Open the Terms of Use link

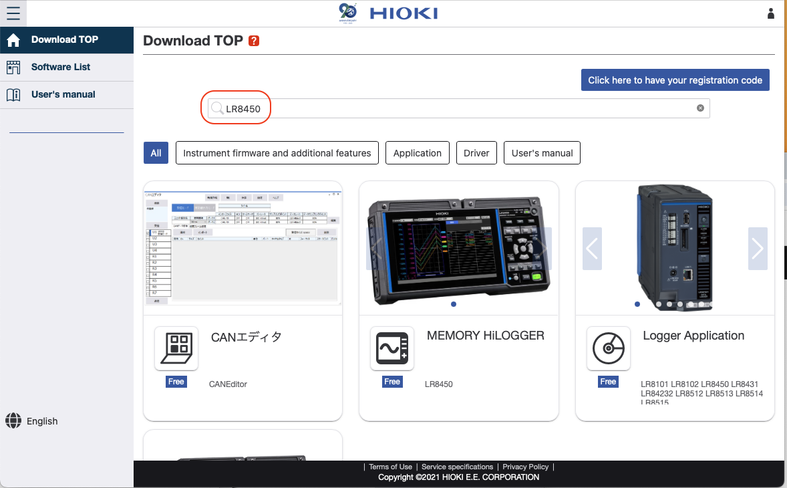(390, 467)
